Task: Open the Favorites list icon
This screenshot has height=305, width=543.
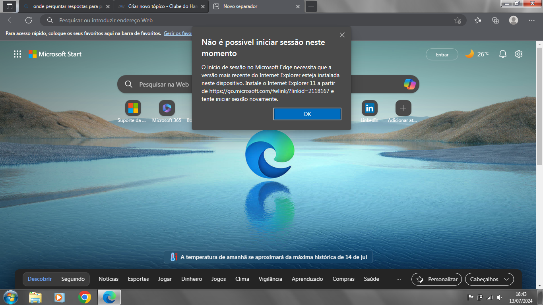Action: coord(478,20)
